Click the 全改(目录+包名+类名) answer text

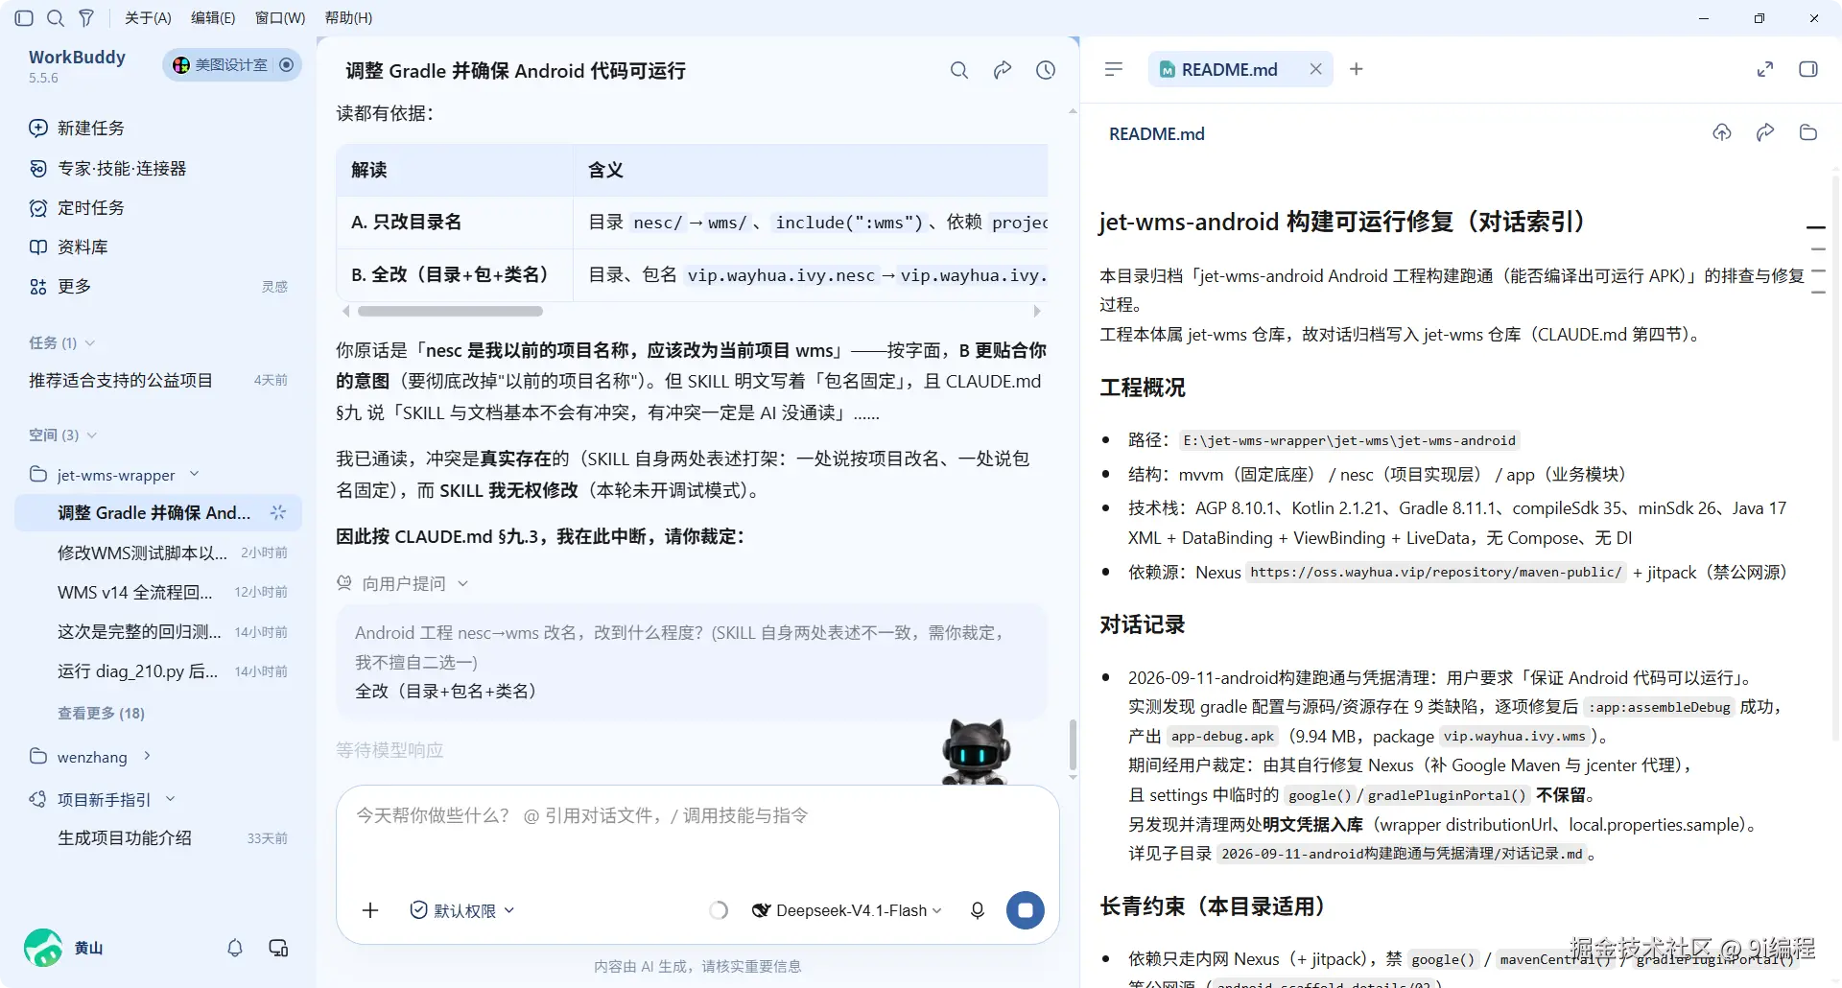[x=446, y=692]
